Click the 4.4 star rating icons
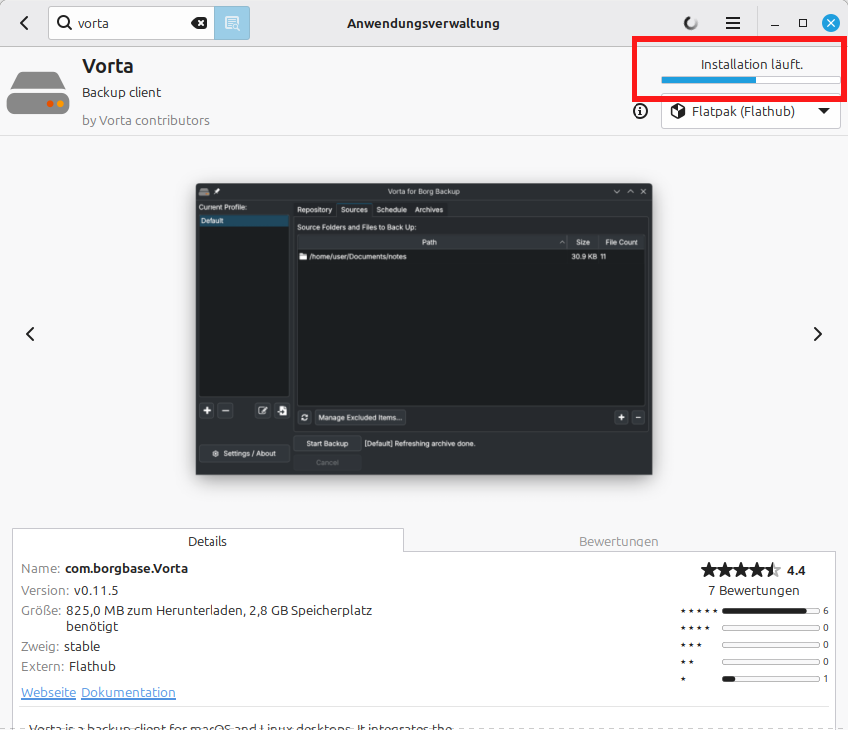Screen dimensions: 848x730 741,570
